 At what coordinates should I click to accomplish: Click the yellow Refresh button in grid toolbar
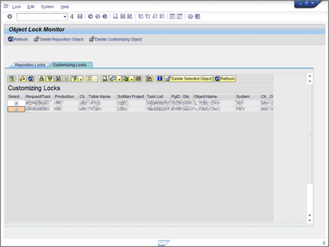pos(225,78)
